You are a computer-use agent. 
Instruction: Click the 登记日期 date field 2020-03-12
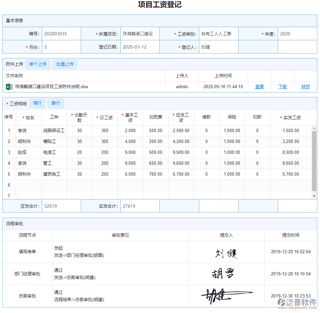pyautogui.click(x=139, y=47)
